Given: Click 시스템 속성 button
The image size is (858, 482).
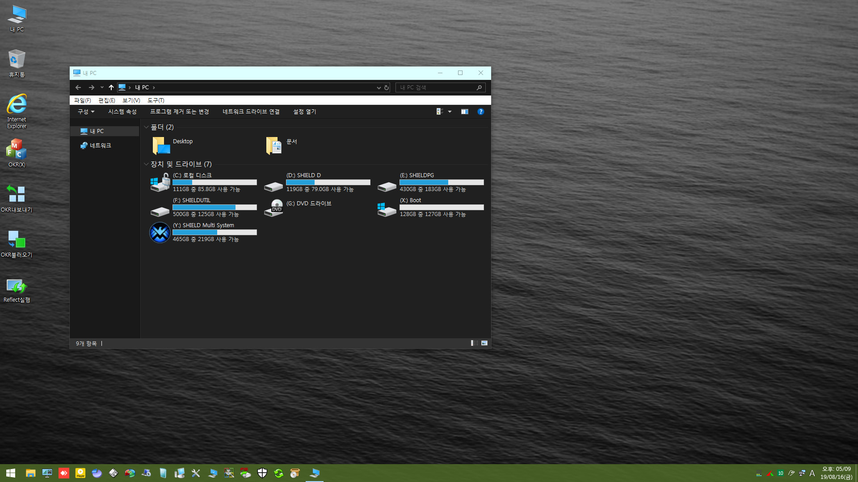Looking at the screenshot, I should [122, 112].
